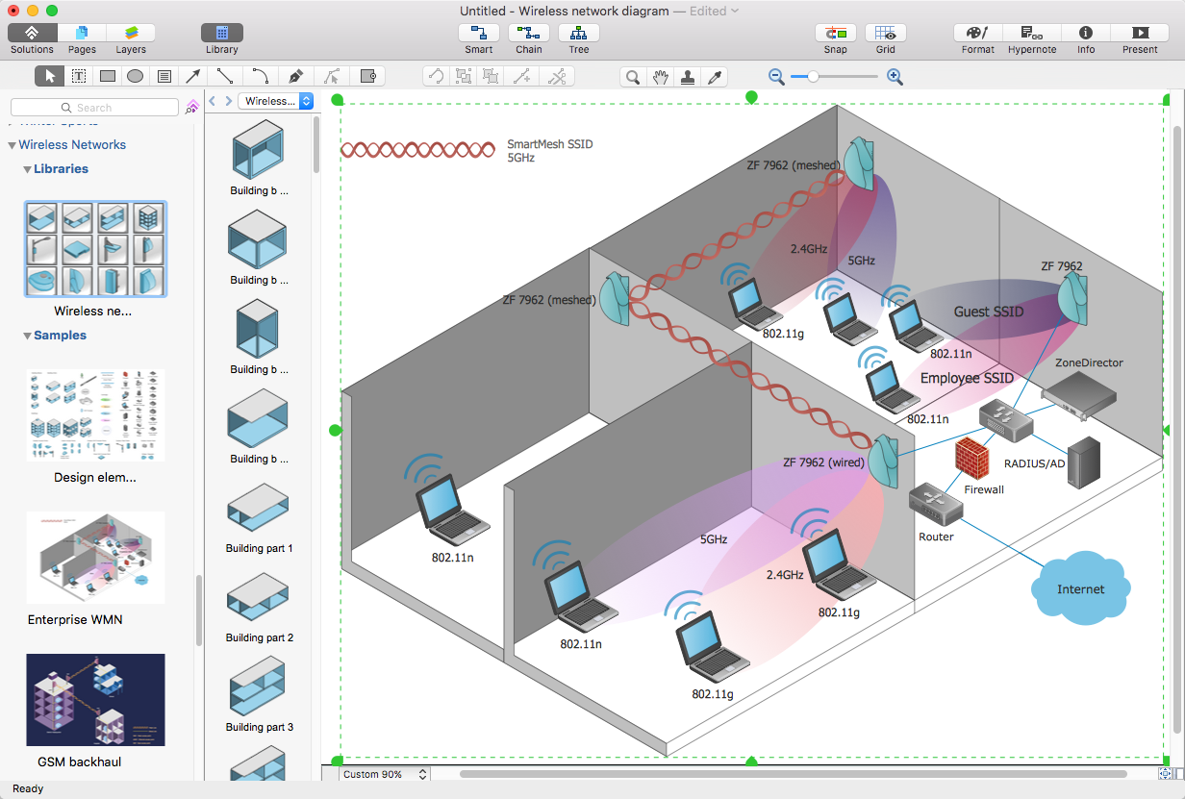Toggle Snap on or off
The height and width of the screenshot is (799, 1185).
(x=835, y=34)
